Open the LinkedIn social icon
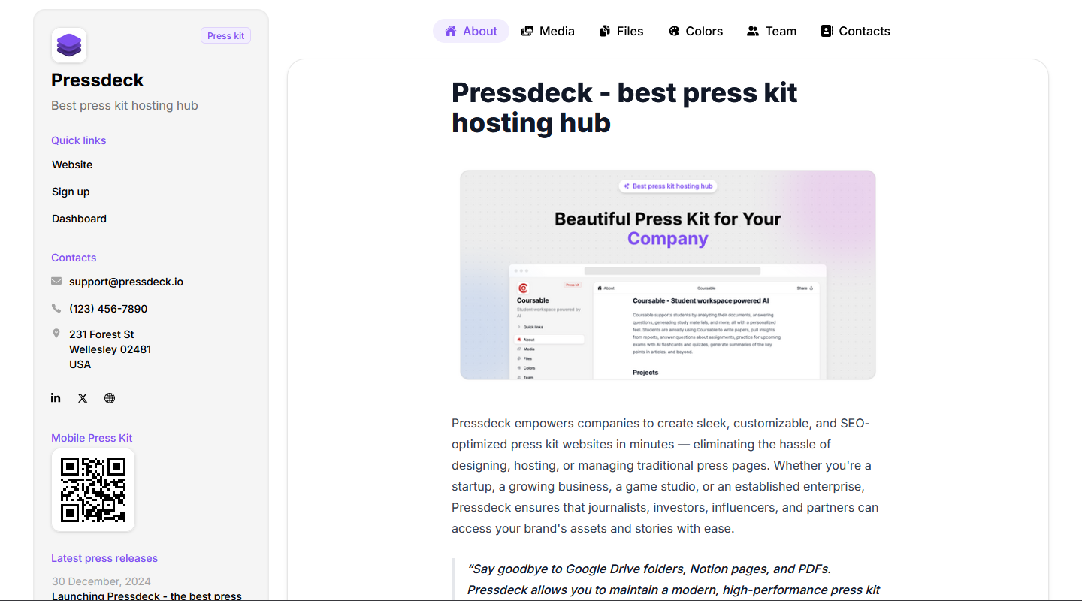Image resolution: width=1082 pixels, height=601 pixels. click(x=56, y=398)
